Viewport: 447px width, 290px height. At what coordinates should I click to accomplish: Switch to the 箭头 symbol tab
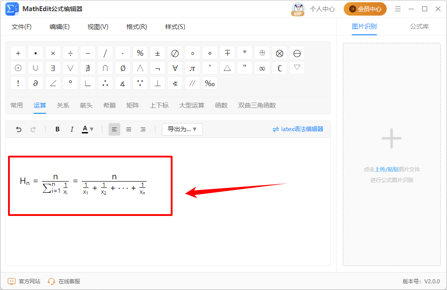[x=86, y=106]
